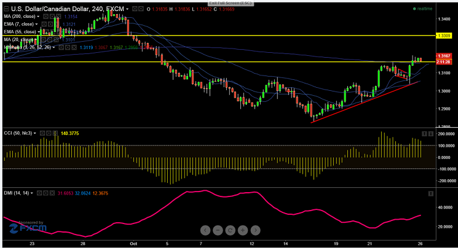Expand the CCI (50, hlc3) dropdown
Screen dimensions: 458x248
pyautogui.click(x=35, y=133)
